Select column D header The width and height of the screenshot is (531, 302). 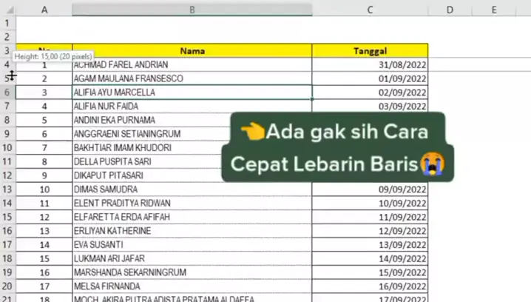tap(450, 10)
